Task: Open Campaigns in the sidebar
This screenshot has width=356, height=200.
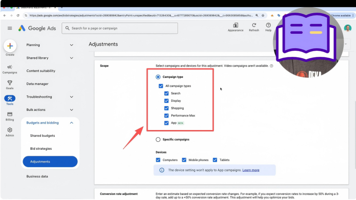Action: tap(10, 69)
